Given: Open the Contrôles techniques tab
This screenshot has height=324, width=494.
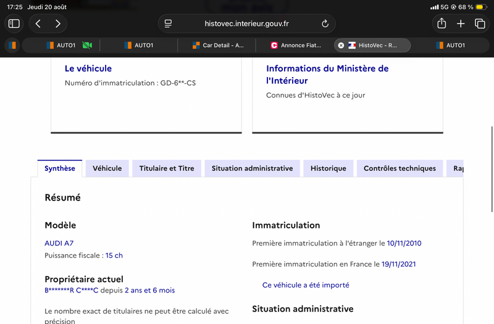Looking at the screenshot, I should (x=400, y=168).
